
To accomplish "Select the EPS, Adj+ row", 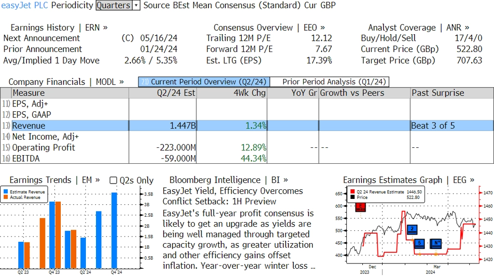I will pos(247,104).
